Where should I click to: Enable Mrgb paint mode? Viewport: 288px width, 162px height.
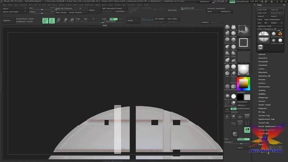click(78, 19)
